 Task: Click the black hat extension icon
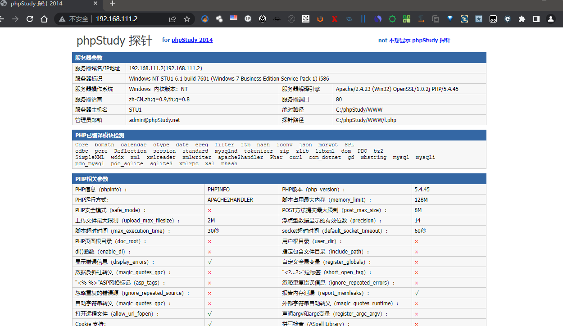pyautogui.click(x=277, y=19)
